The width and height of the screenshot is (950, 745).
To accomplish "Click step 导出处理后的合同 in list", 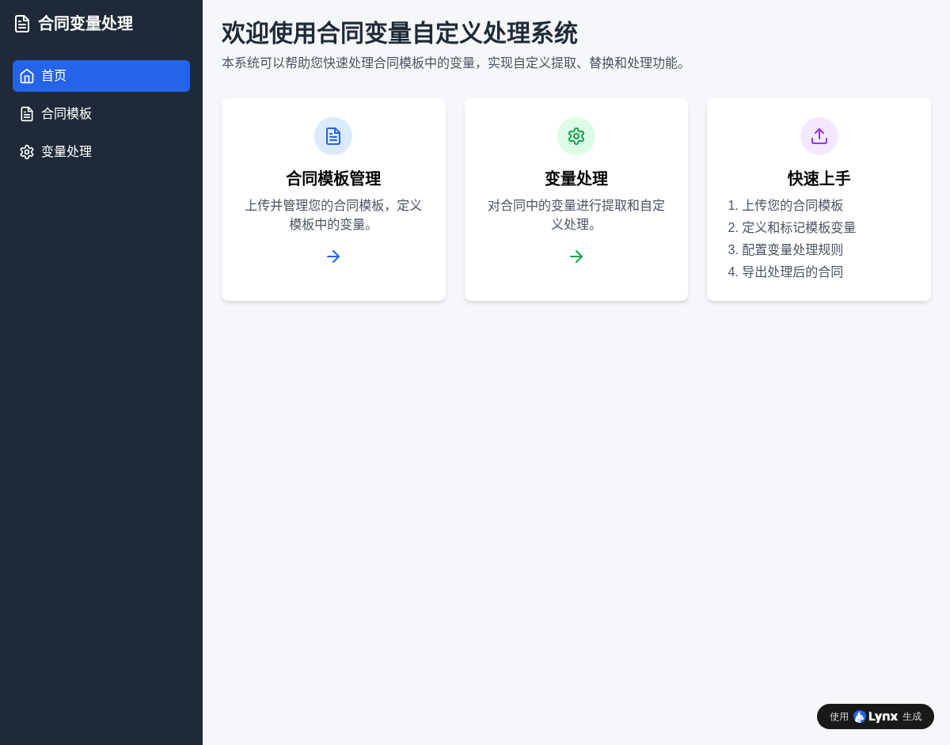I will coord(792,272).
